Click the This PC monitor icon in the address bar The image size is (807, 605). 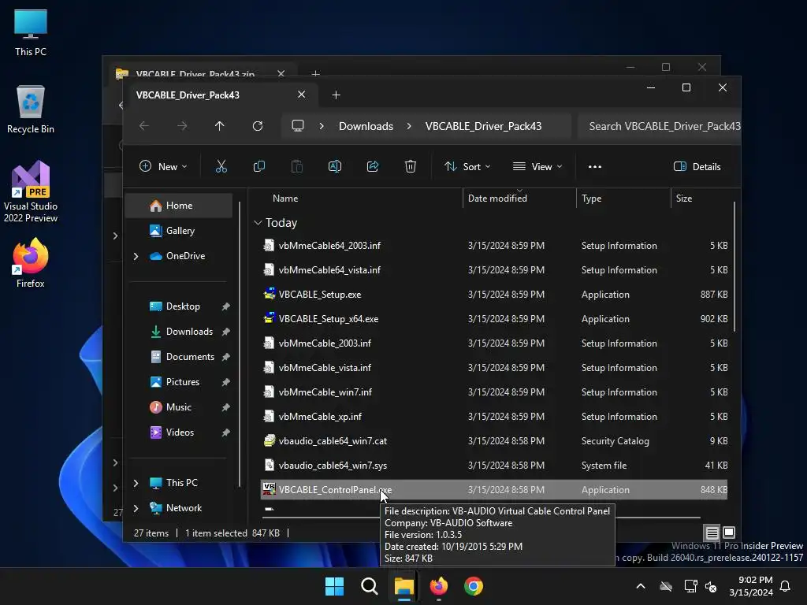point(297,126)
